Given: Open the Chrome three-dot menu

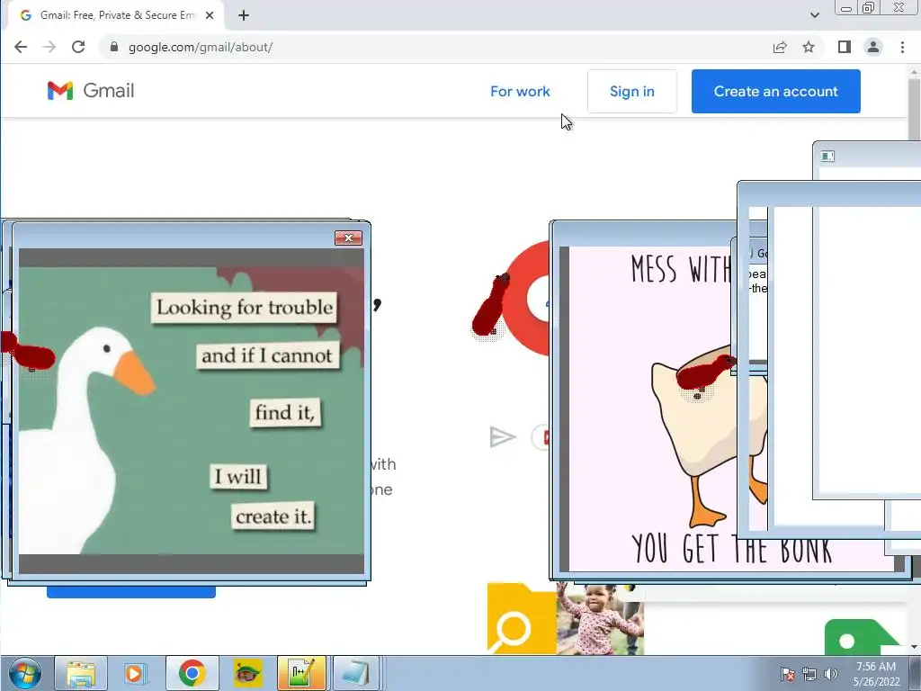Looking at the screenshot, I should click(x=902, y=47).
